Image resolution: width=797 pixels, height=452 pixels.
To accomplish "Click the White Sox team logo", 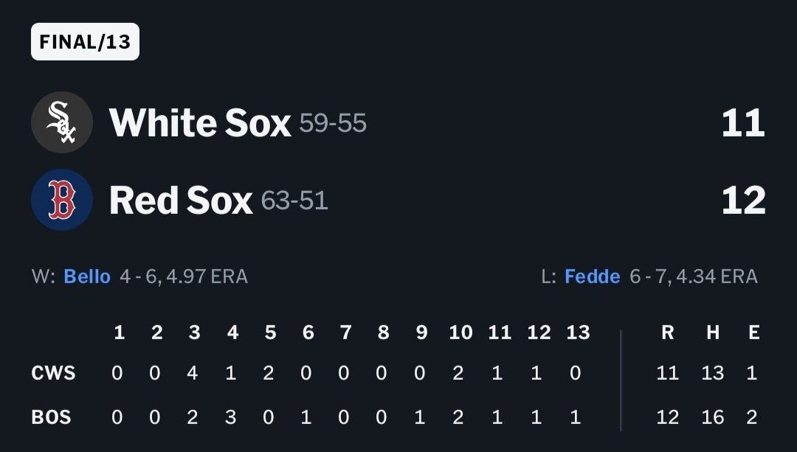I will pyautogui.click(x=62, y=122).
